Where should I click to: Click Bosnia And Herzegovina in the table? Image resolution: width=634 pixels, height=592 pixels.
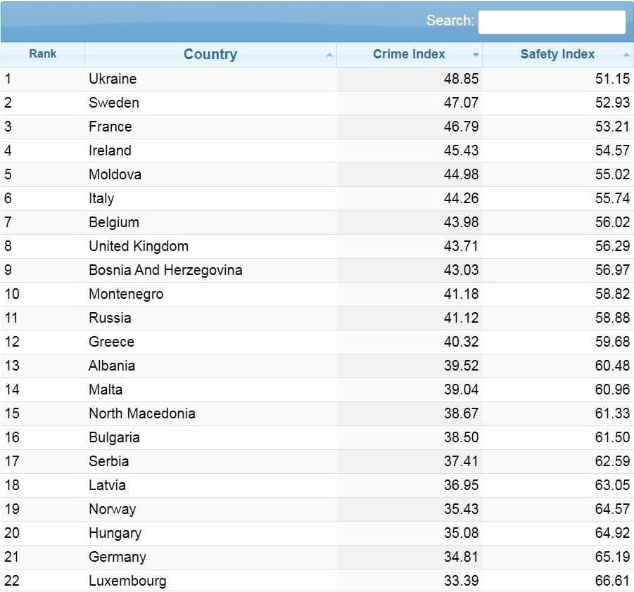point(165,270)
